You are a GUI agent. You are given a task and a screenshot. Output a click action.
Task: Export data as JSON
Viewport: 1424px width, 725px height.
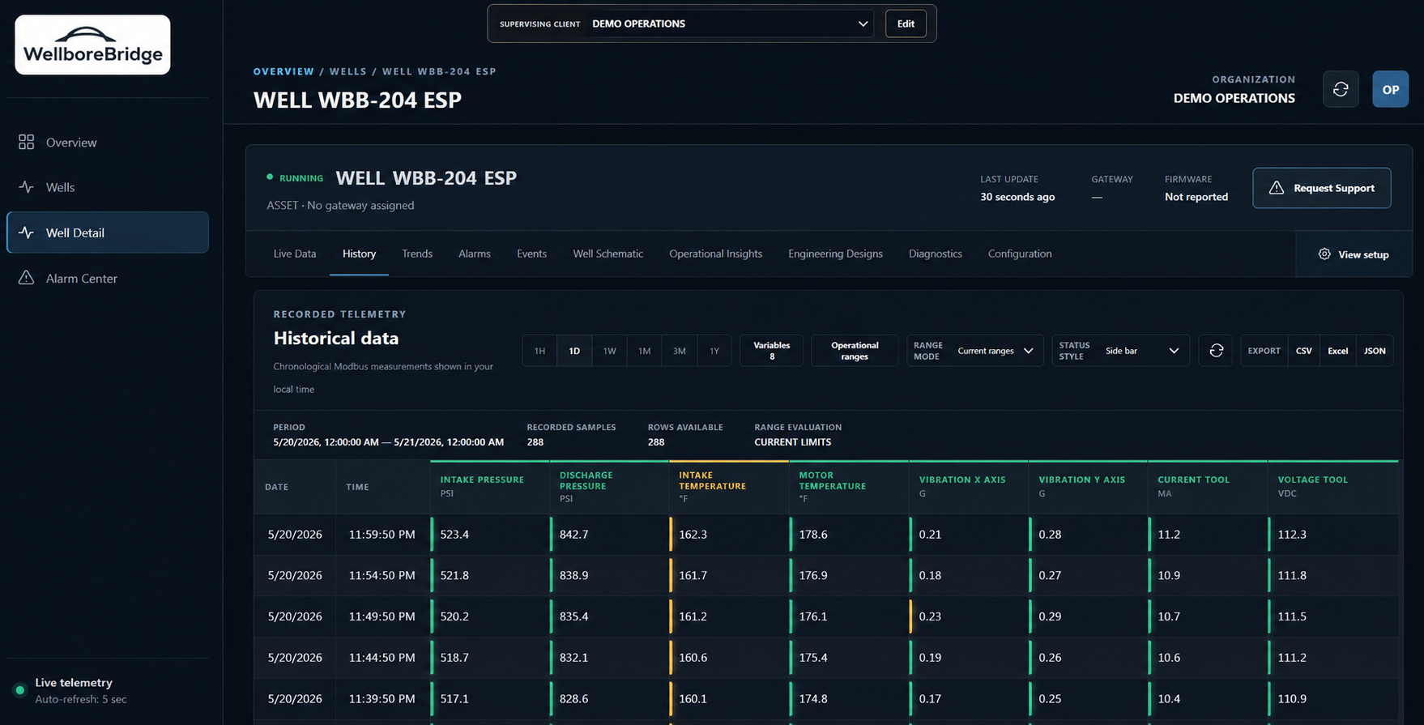click(x=1375, y=351)
